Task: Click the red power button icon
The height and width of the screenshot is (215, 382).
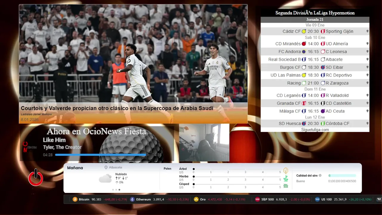Action: coord(36,178)
